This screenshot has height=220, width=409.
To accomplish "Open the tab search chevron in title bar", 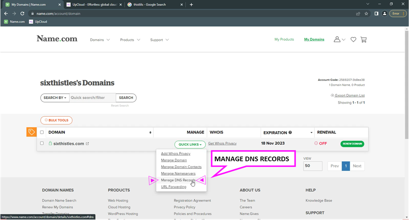I will (x=367, y=4).
